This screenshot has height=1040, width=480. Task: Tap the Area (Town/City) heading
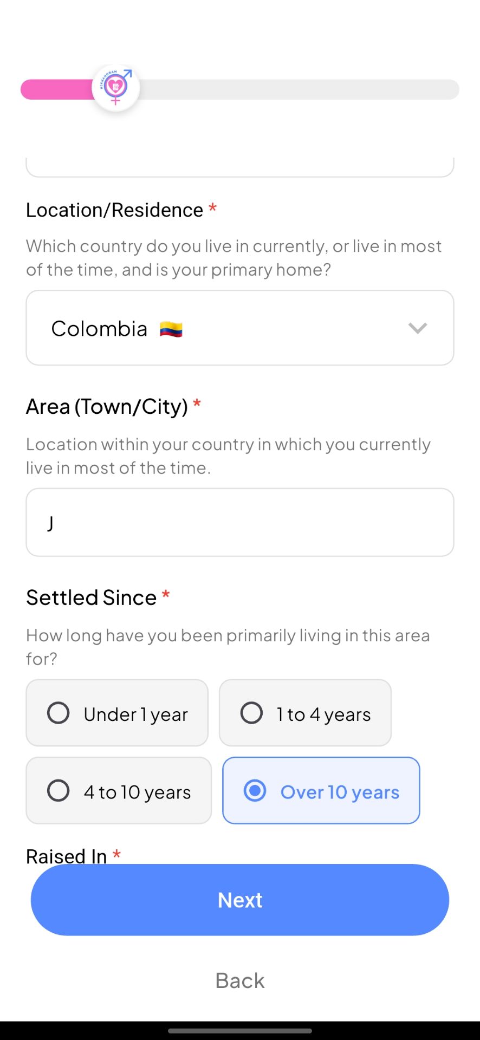pyautogui.click(x=107, y=406)
